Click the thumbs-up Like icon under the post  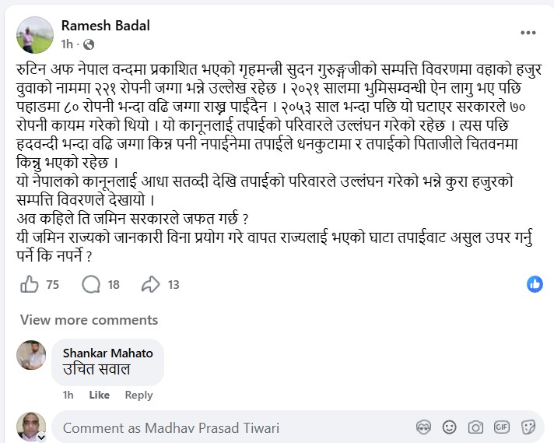pyautogui.click(x=30, y=285)
